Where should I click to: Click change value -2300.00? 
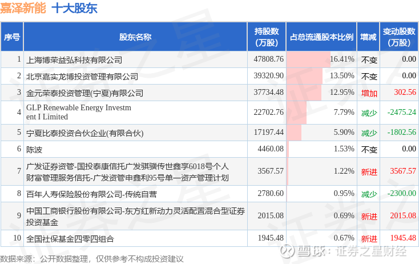(x=402, y=193)
